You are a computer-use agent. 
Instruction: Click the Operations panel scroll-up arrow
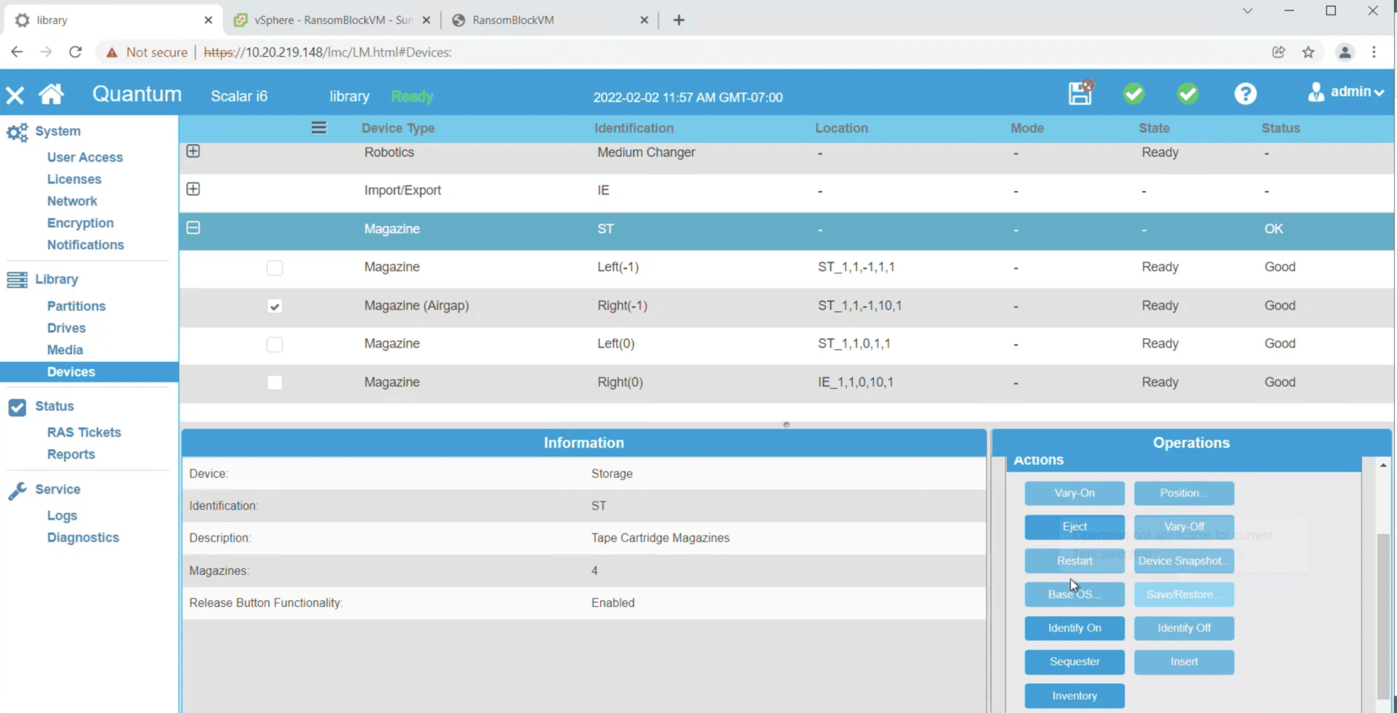(1383, 464)
